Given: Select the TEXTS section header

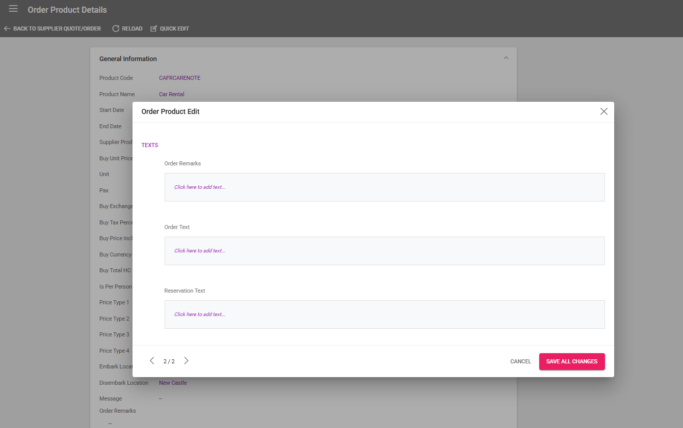Looking at the screenshot, I should pyautogui.click(x=150, y=145).
